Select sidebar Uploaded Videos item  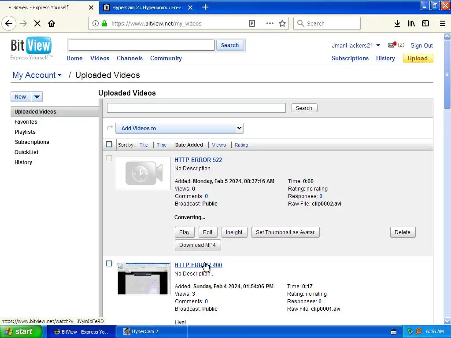(x=54, y=111)
